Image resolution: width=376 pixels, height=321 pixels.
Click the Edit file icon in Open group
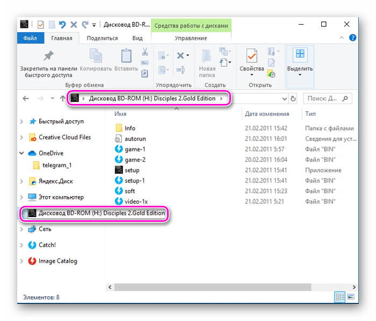(271, 63)
